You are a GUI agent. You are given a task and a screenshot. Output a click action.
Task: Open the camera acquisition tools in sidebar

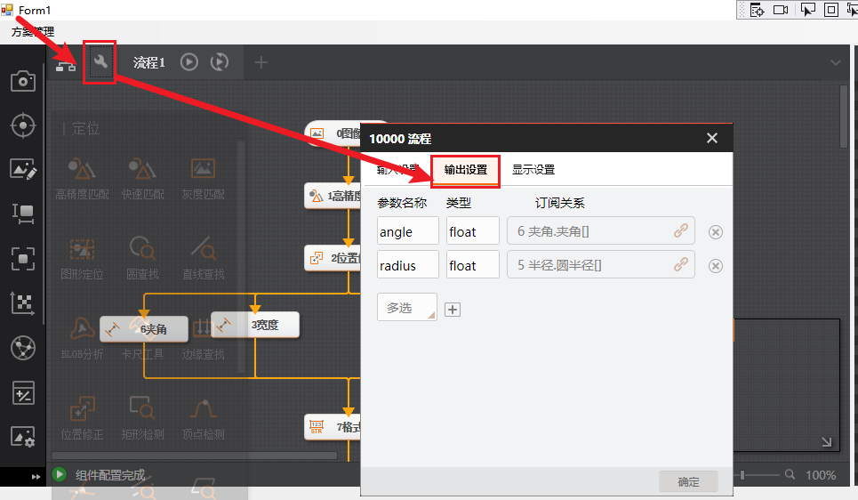22,82
